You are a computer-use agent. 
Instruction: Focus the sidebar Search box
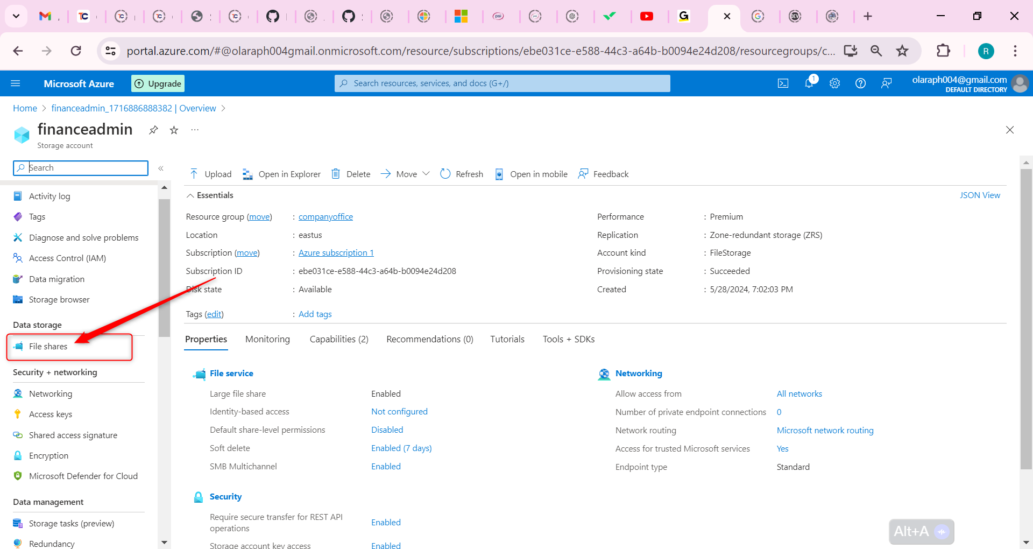[81, 168]
